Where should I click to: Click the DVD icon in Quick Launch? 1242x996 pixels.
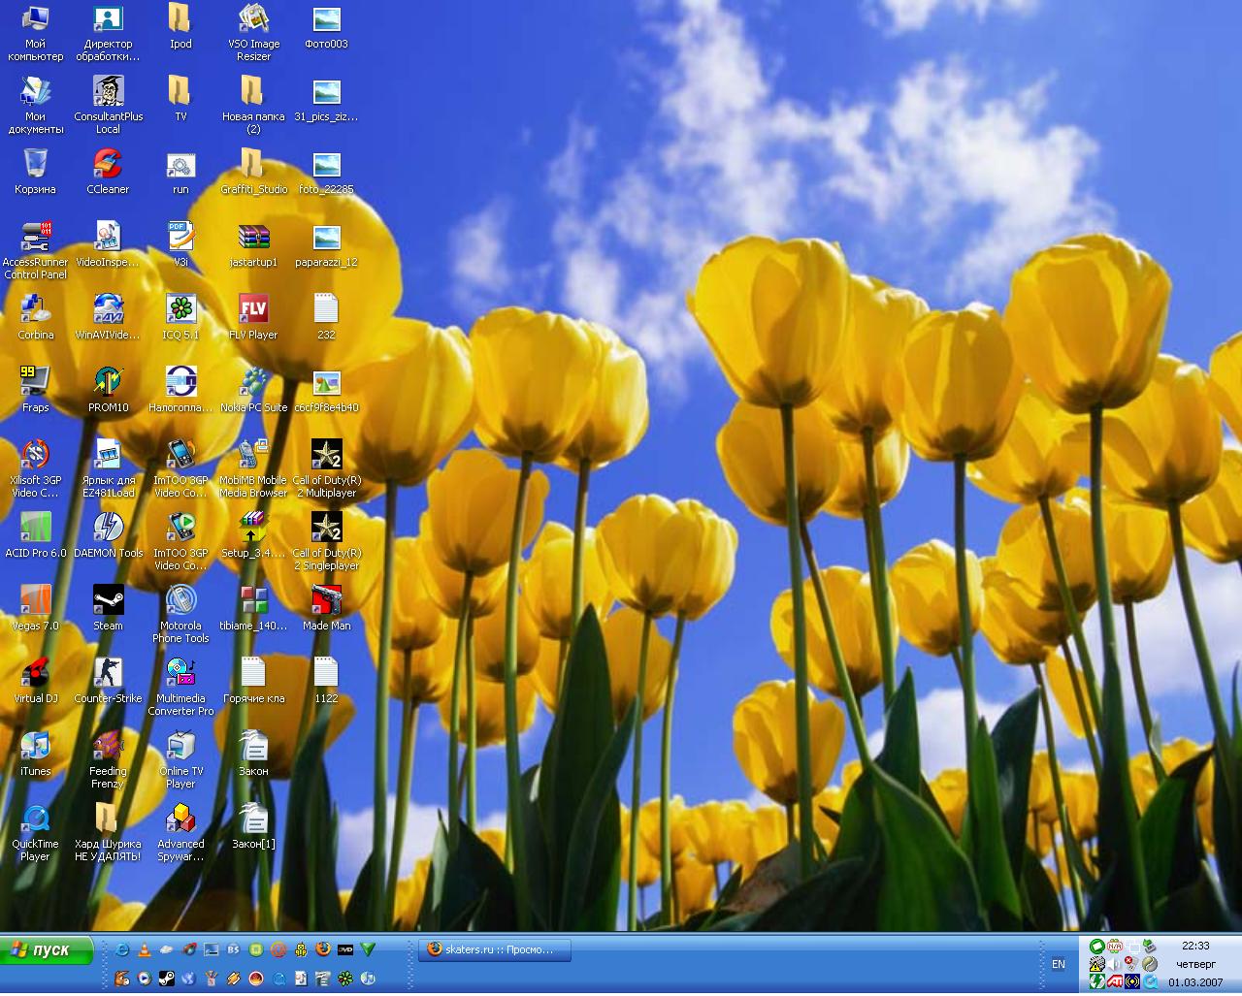point(344,949)
